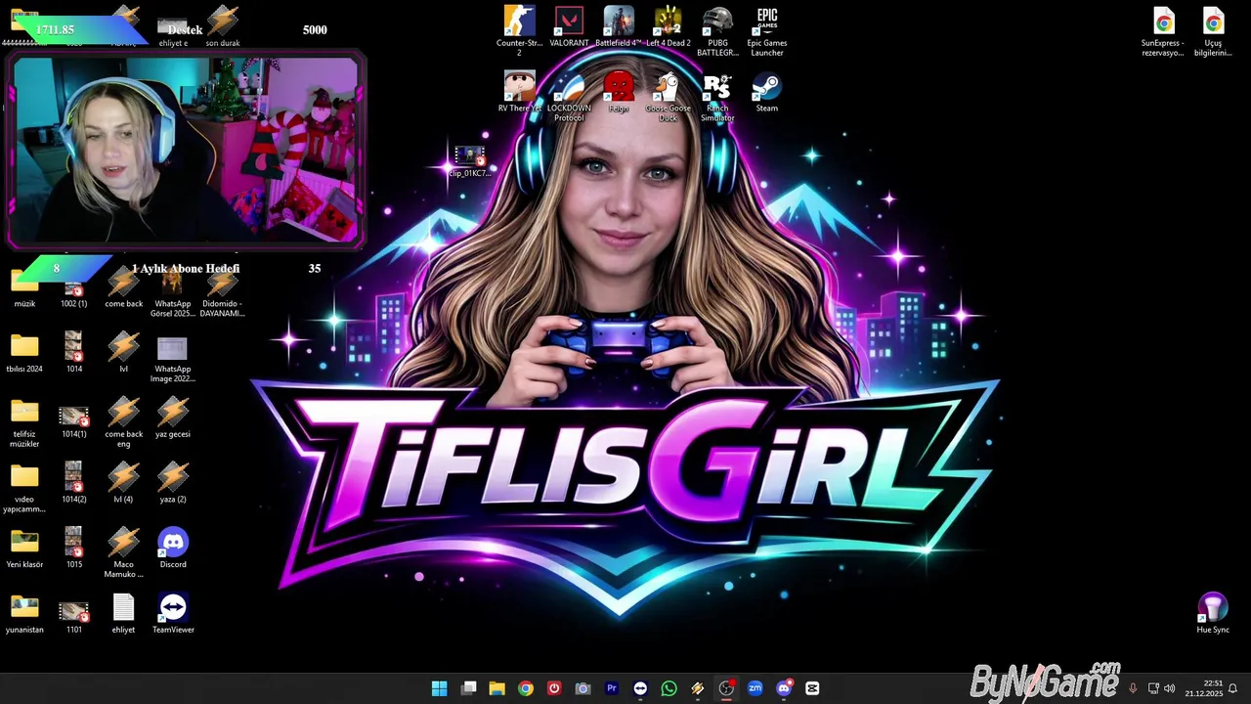Open the yunanistan folder

click(24, 613)
